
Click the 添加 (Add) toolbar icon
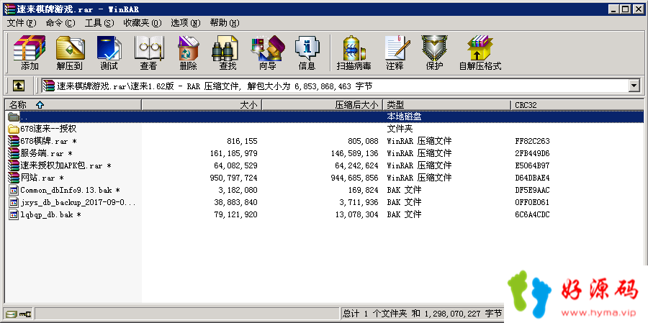point(30,53)
